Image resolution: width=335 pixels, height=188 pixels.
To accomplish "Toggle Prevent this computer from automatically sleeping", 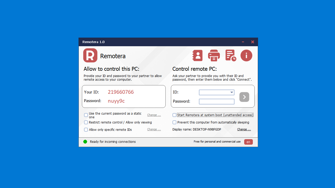I will 174,122.
